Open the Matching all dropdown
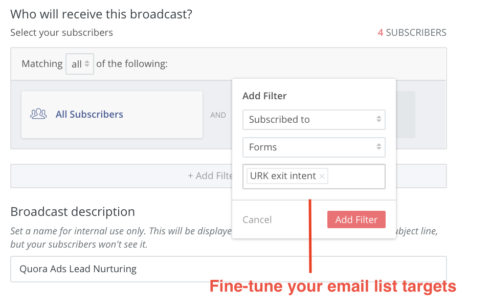 tap(80, 64)
